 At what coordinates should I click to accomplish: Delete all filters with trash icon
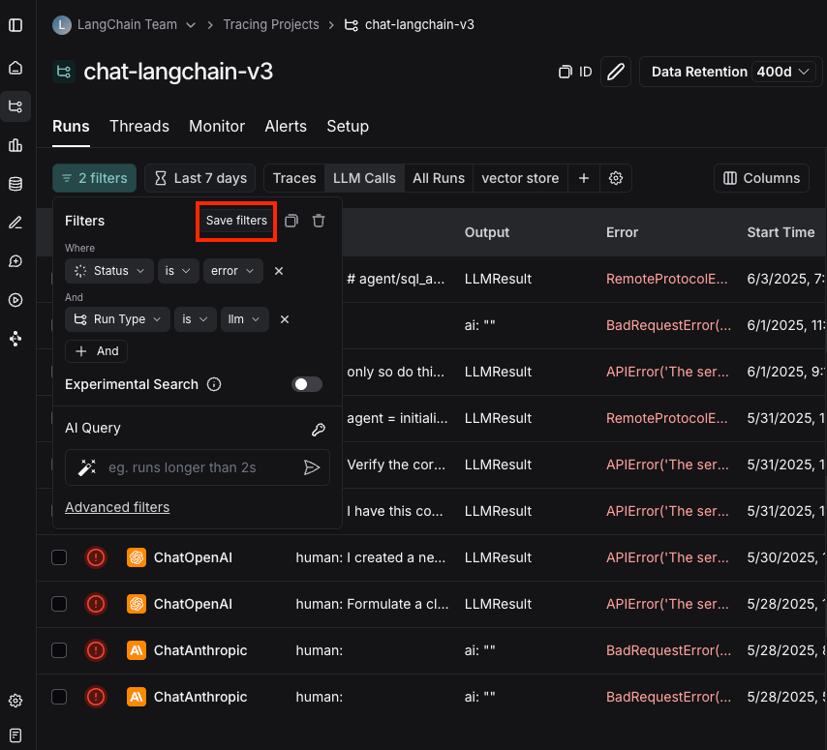[x=319, y=221]
